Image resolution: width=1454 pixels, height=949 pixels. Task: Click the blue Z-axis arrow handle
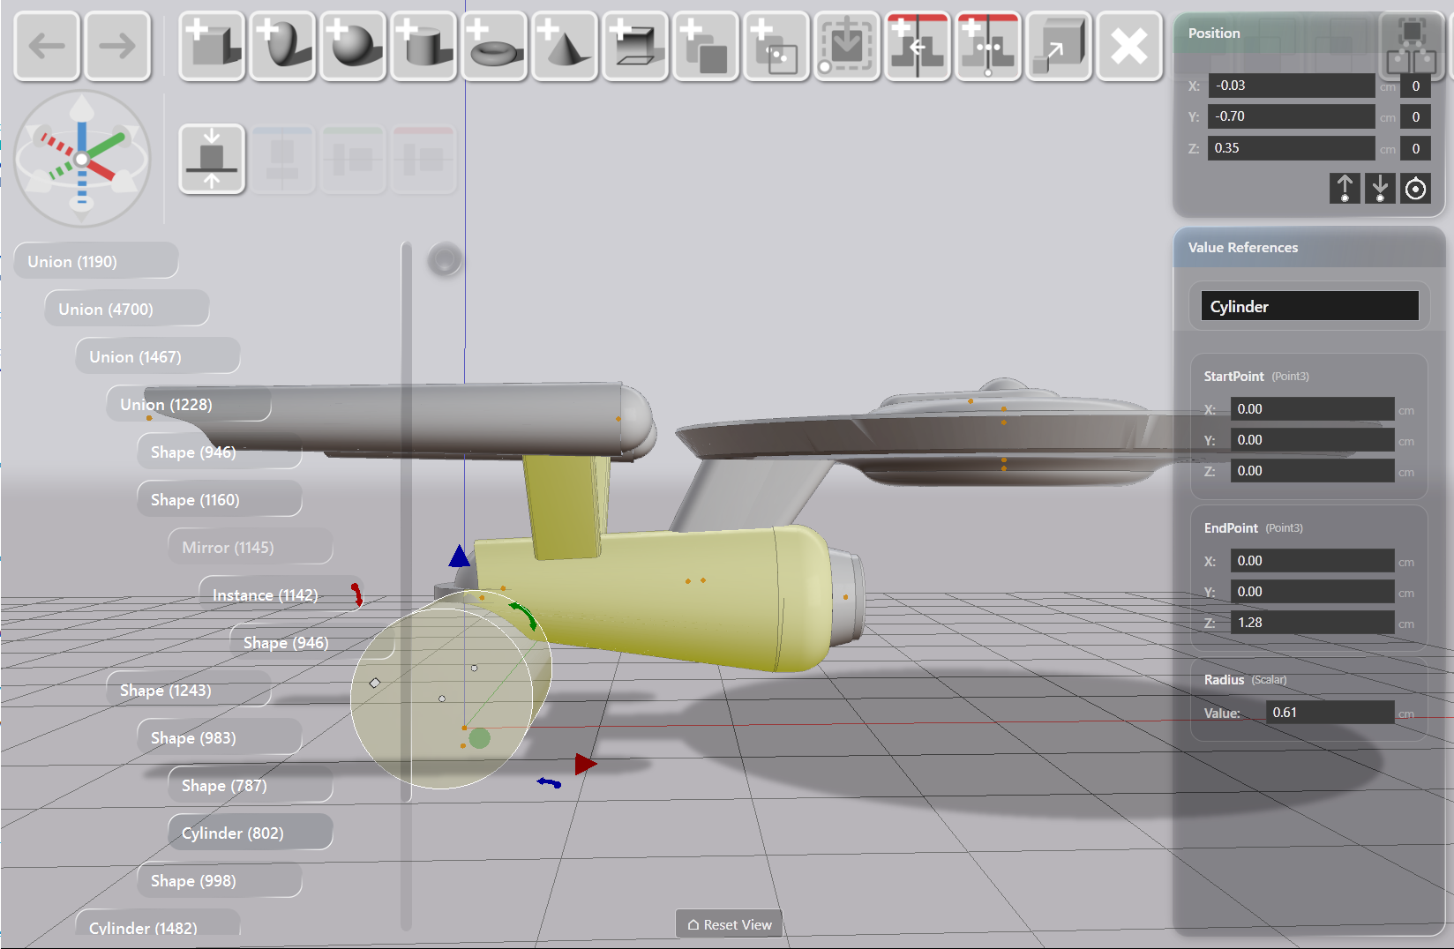[x=459, y=556]
